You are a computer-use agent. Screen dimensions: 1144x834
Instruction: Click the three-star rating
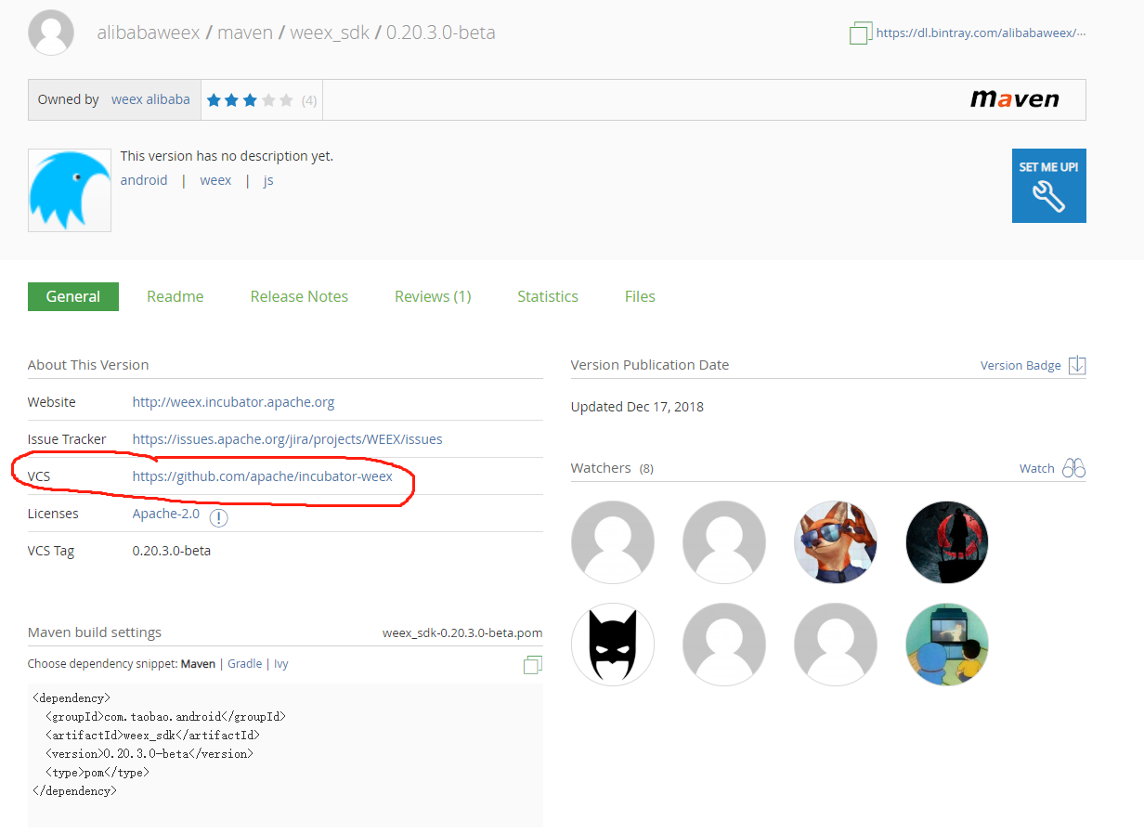[x=249, y=100]
